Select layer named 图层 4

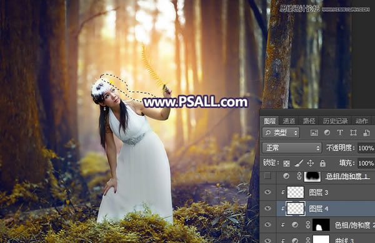coord(318,209)
